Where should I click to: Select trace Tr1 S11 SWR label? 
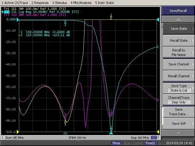(x=35, y=9)
